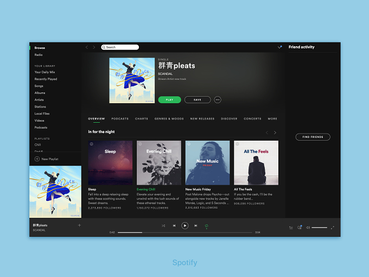Screen dimensions: 369x277
Task: Open the Discover tab
Action: (229, 119)
